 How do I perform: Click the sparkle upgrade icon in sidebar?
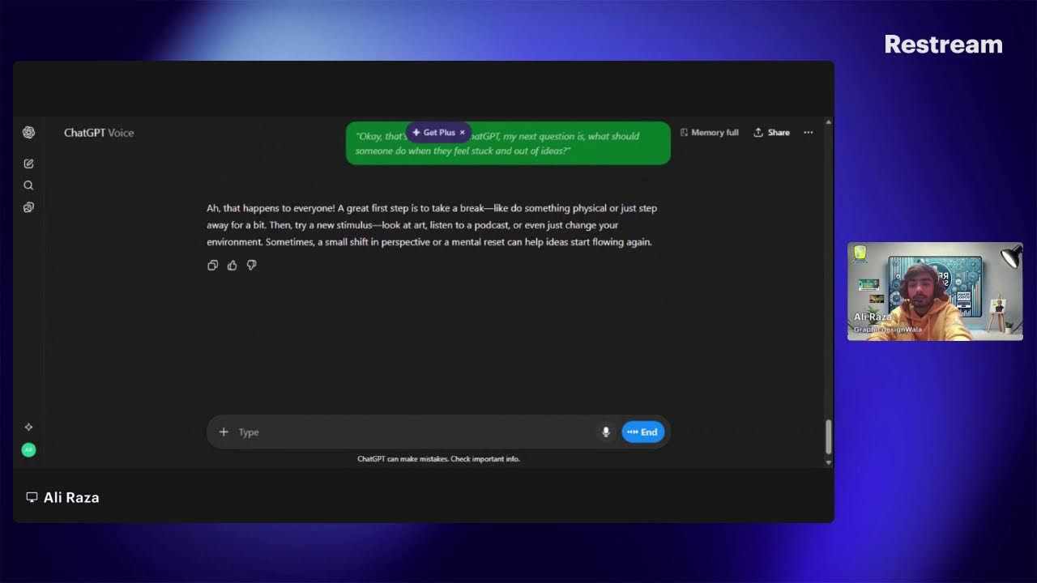28,428
